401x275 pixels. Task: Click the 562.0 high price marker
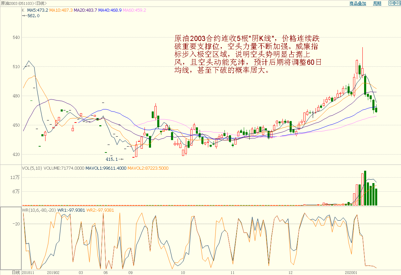(33, 15)
